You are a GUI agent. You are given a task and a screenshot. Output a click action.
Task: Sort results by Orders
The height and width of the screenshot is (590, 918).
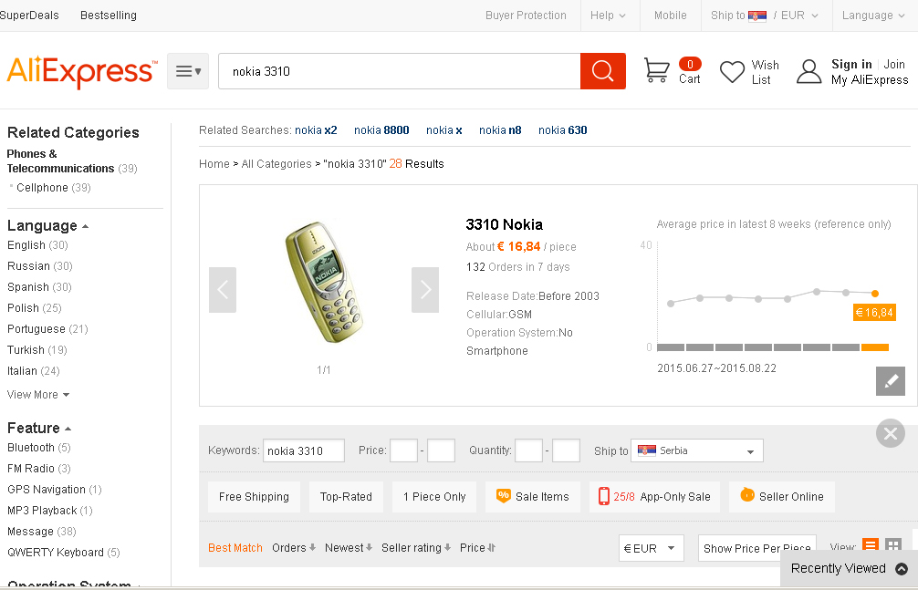[294, 548]
